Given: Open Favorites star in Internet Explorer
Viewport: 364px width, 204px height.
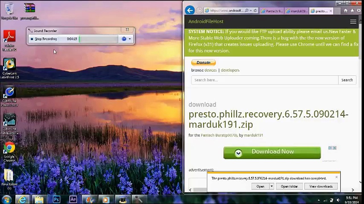Looking at the screenshot, I should [x=352, y=10].
